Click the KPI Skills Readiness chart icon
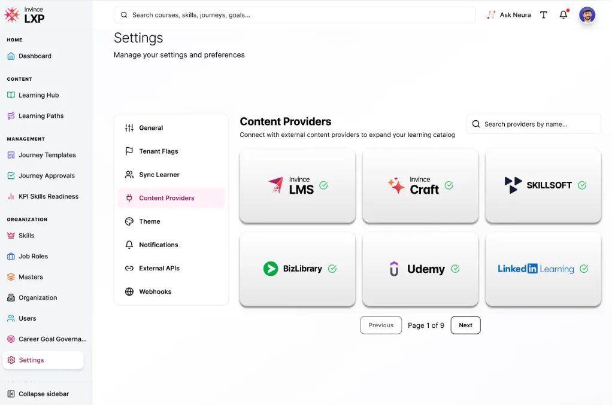This screenshot has width=612, height=405. [x=11, y=196]
